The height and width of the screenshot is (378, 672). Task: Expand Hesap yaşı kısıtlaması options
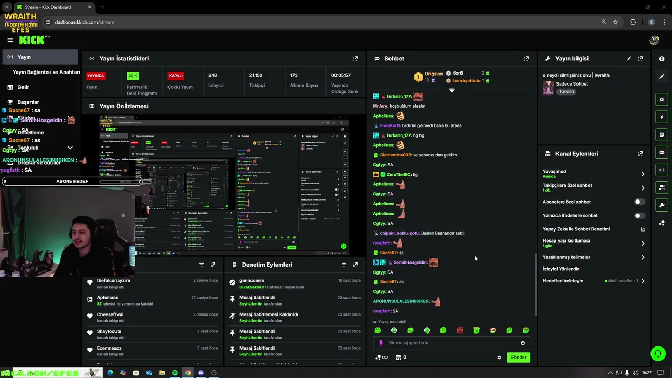[643, 243]
